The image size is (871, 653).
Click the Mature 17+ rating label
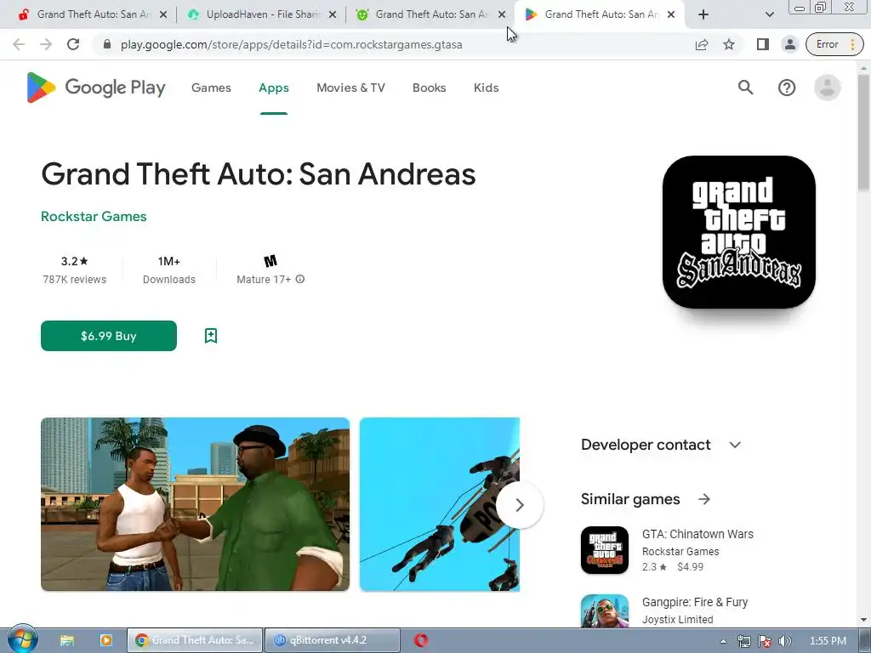coord(264,280)
